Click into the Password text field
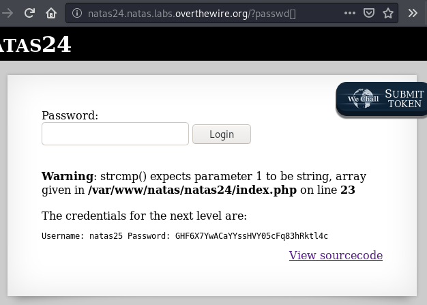The image size is (427, 305). (115, 134)
